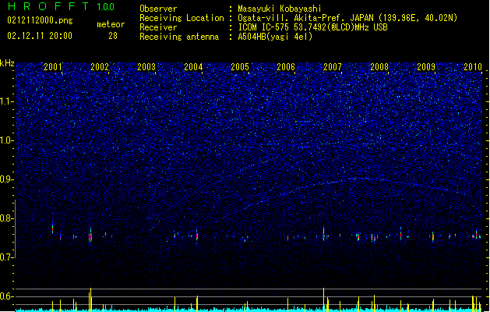Image resolution: width=490 pixels, height=312 pixels.
Task: Click the Receiving Location label
Action: (x=182, y=18)
